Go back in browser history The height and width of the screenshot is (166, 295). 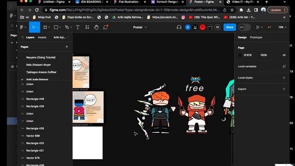coord(22,10)
